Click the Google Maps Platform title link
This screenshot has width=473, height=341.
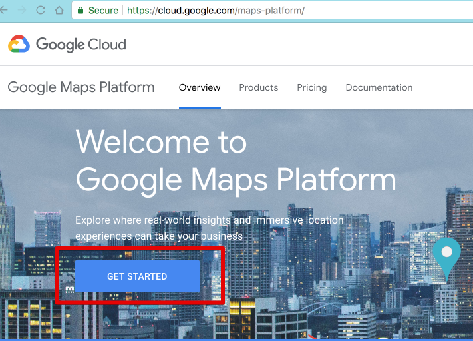tap(81, 87)
